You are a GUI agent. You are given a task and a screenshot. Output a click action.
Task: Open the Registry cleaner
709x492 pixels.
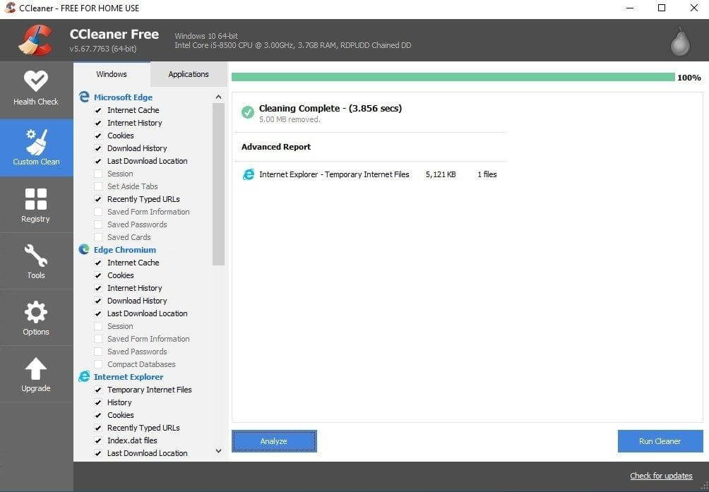[x=35, y=205]
